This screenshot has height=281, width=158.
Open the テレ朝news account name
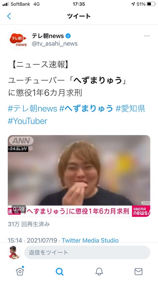[48, 36]
